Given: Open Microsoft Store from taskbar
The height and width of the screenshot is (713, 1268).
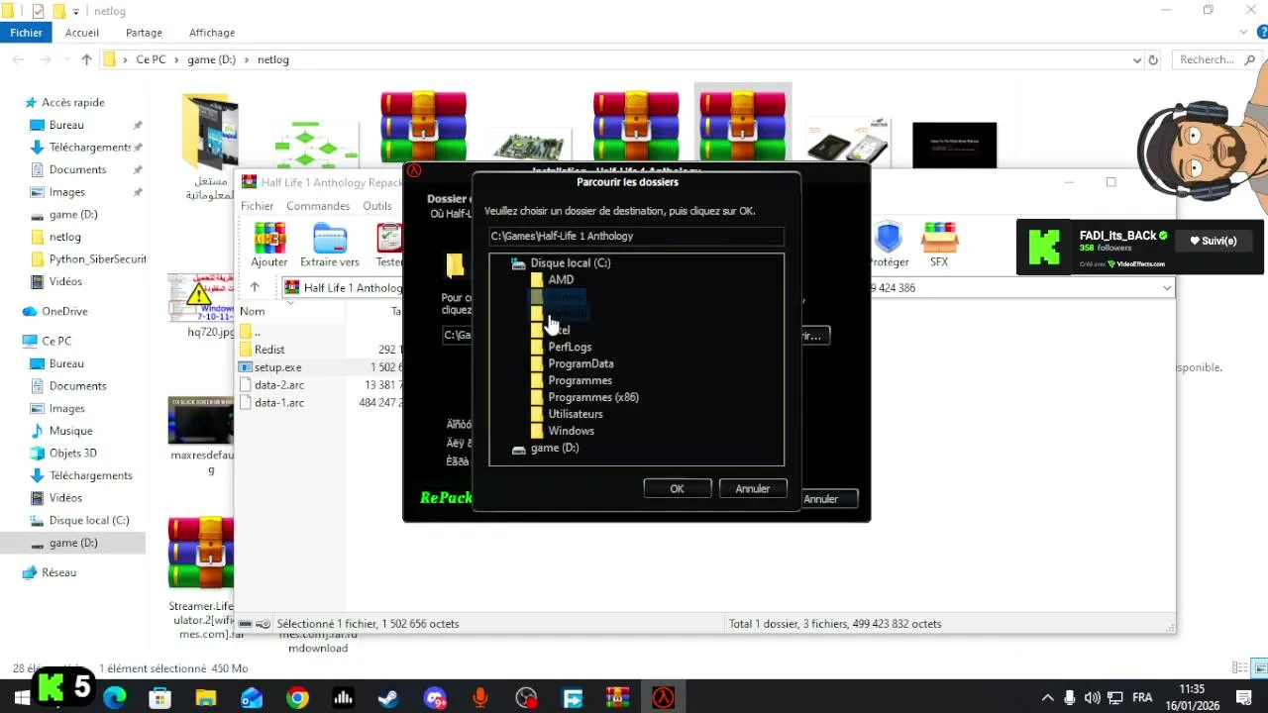Looking at the screenshot, I should (x=160, y=698).
